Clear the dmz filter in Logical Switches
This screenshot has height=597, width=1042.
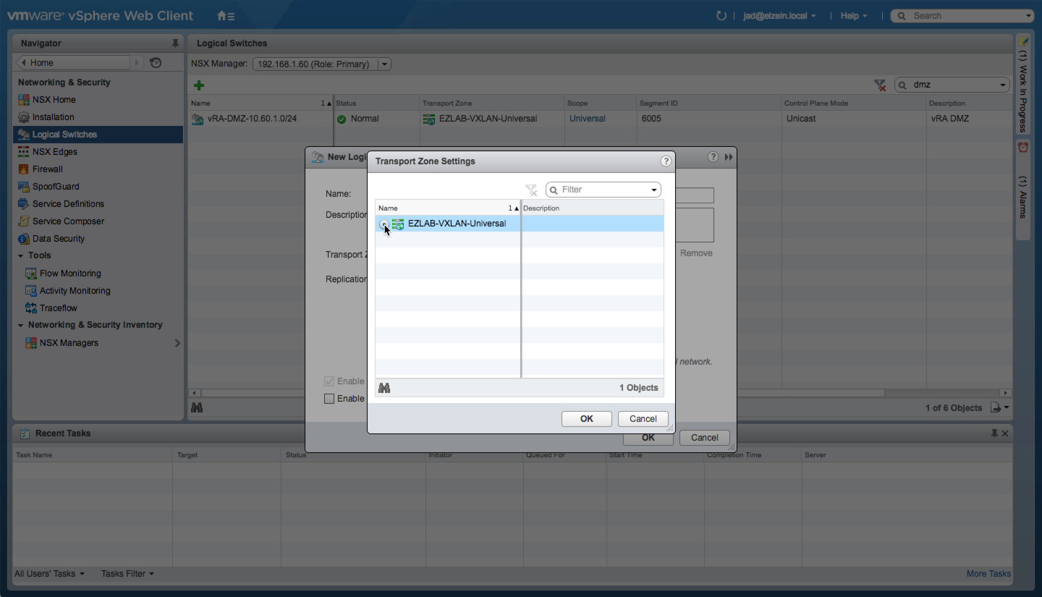(x=880, y=85)
